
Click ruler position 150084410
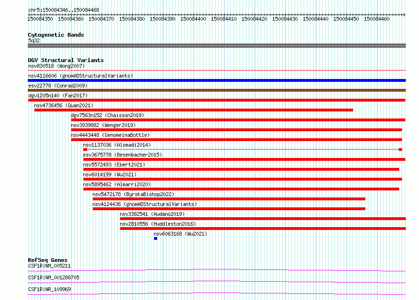[x=224, y=19]
